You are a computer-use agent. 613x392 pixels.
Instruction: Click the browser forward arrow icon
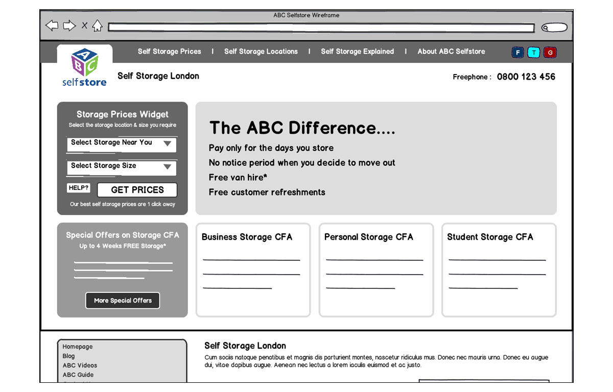pos(69,26)
